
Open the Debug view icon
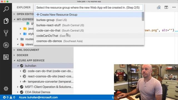[x=6, y=45]
